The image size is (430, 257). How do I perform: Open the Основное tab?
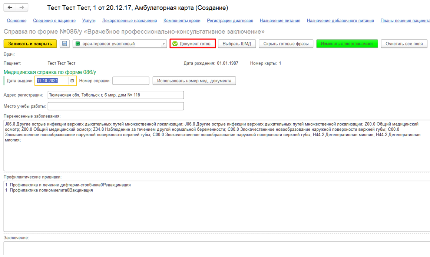tap(17, 21)
